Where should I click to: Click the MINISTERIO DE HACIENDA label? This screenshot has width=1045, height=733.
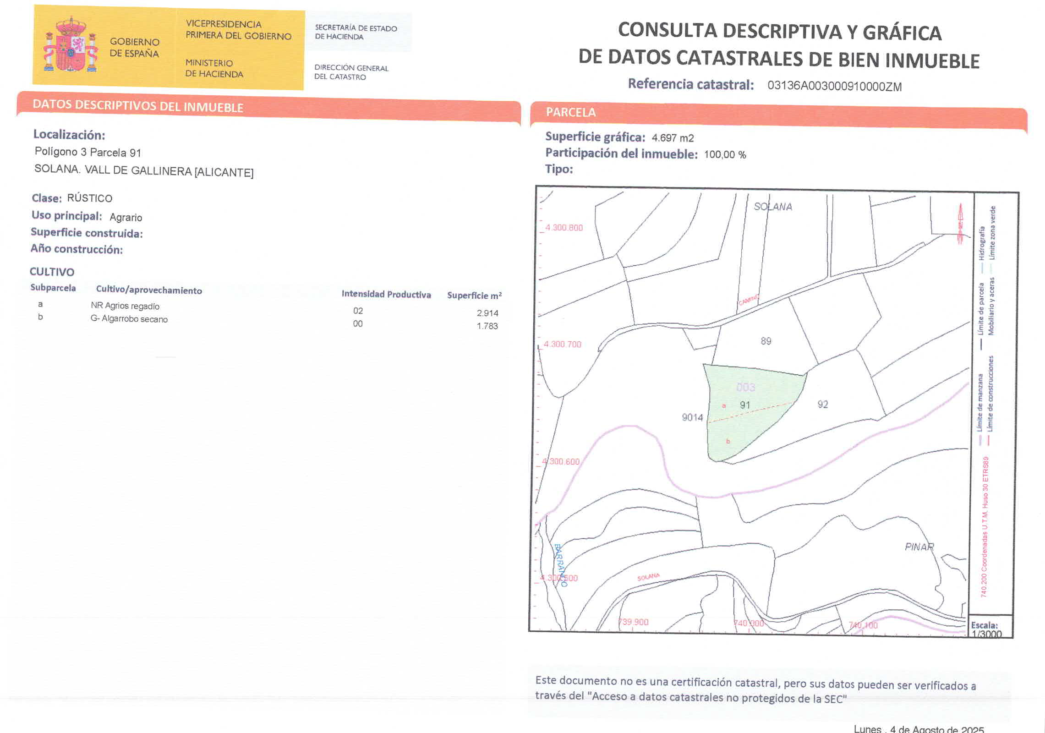[x=214, y=68]
